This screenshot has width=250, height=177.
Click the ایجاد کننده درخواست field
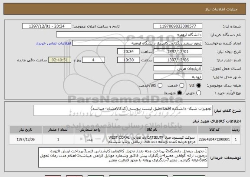tap(137, 43)
